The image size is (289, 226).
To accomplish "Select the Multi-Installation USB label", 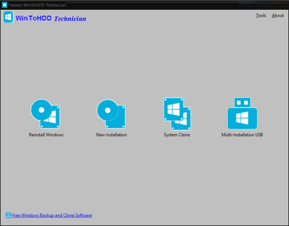I will pos(242,135).
